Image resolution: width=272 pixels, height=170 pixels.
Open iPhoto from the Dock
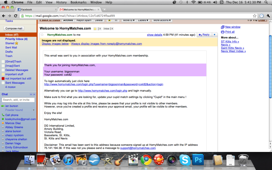coord(81,160)
